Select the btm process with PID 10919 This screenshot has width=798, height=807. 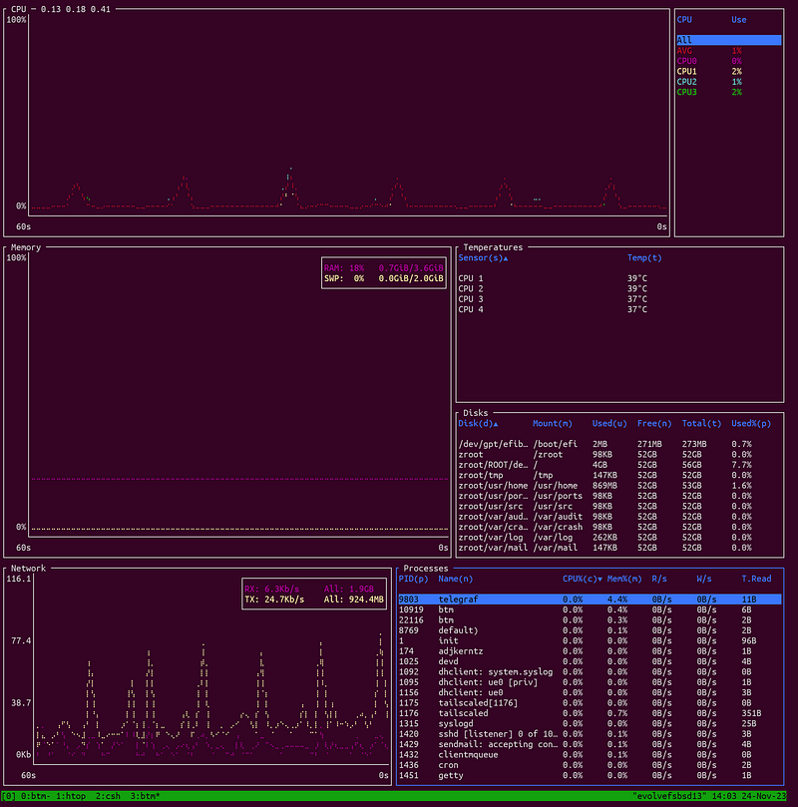[590, 609]
